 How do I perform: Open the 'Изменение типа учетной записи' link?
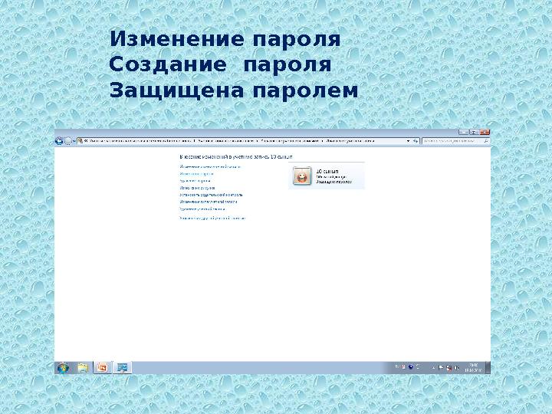click(x=209, y=202)
